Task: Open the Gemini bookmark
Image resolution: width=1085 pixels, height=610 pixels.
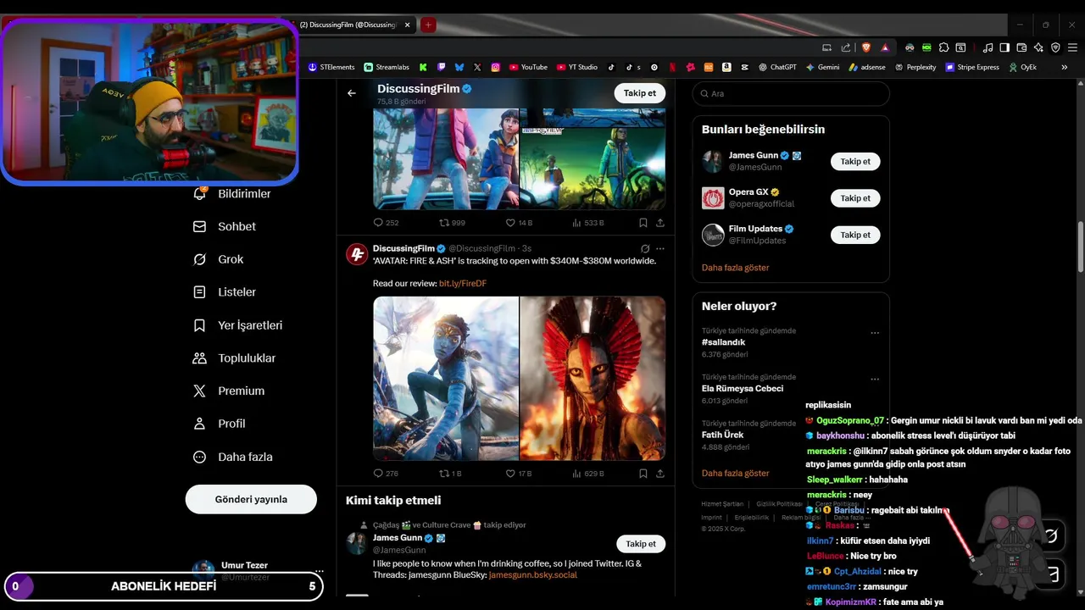Action: (822, 67)
